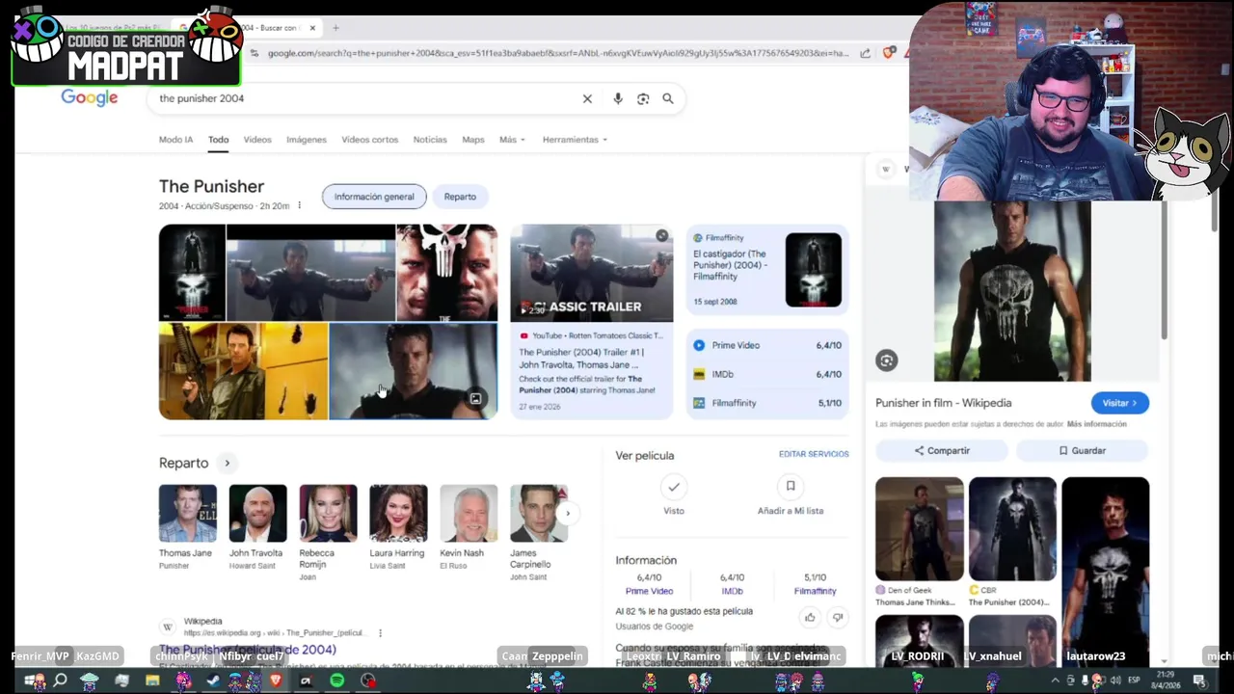Open The Punisher Wikipedia result title
This screenshot has height=694, width=1234.
point(248,650)
